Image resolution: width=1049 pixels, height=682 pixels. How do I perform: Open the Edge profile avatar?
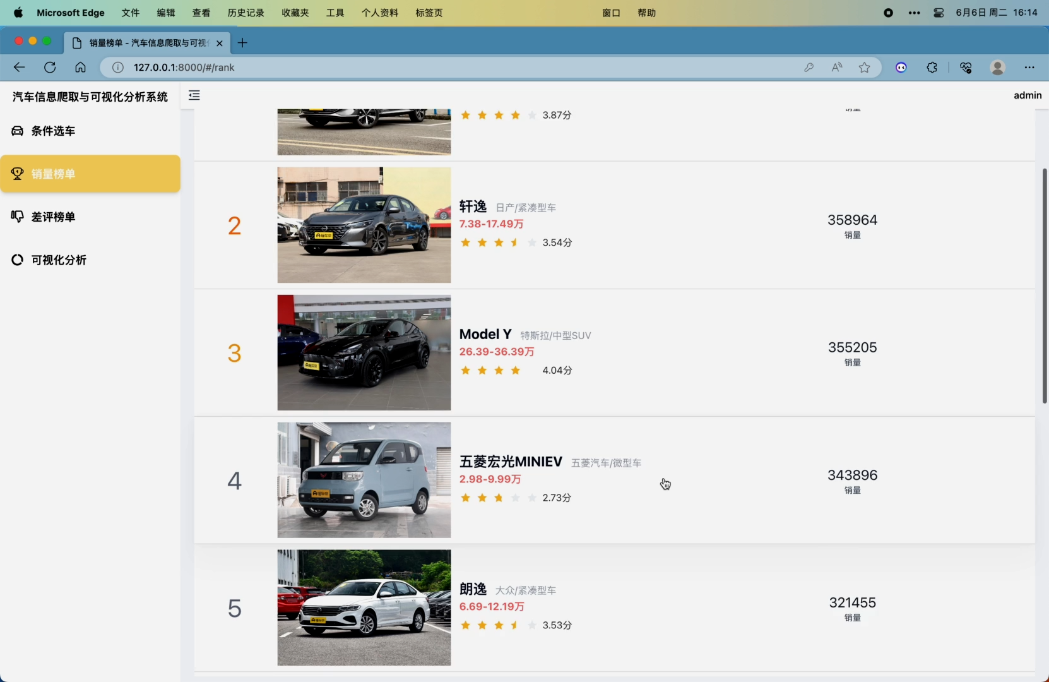998,67
